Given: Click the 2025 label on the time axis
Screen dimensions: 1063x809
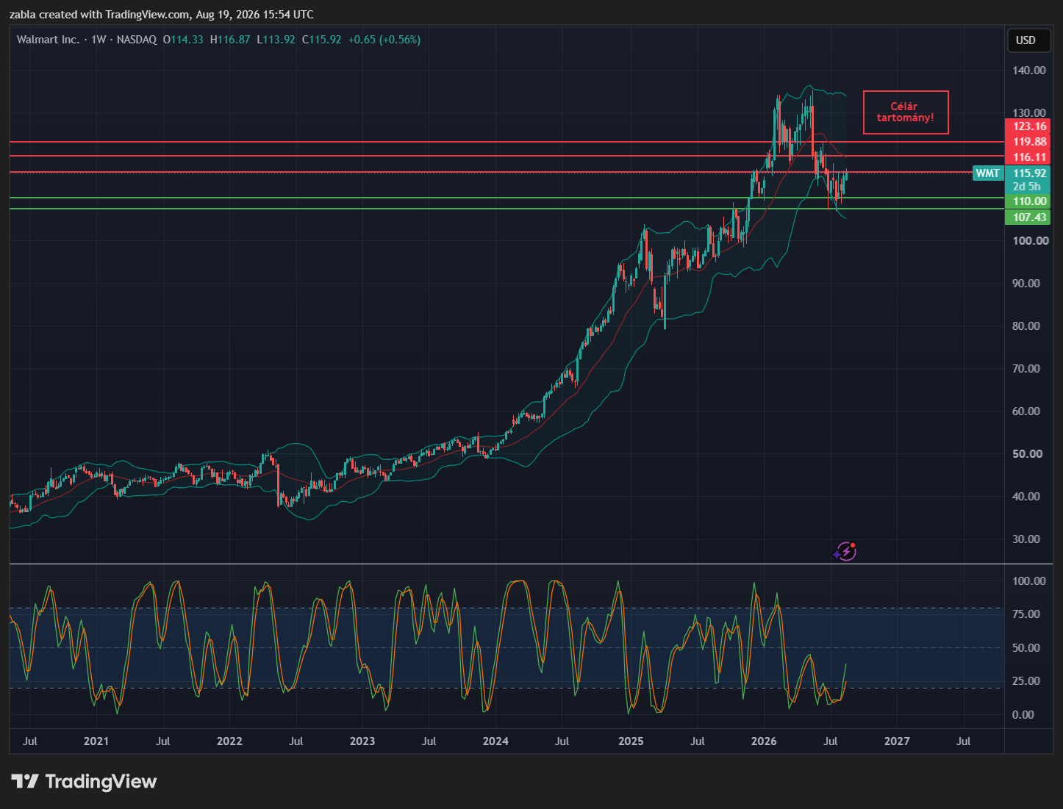Looking at the screenshot, I should [631, 741].
